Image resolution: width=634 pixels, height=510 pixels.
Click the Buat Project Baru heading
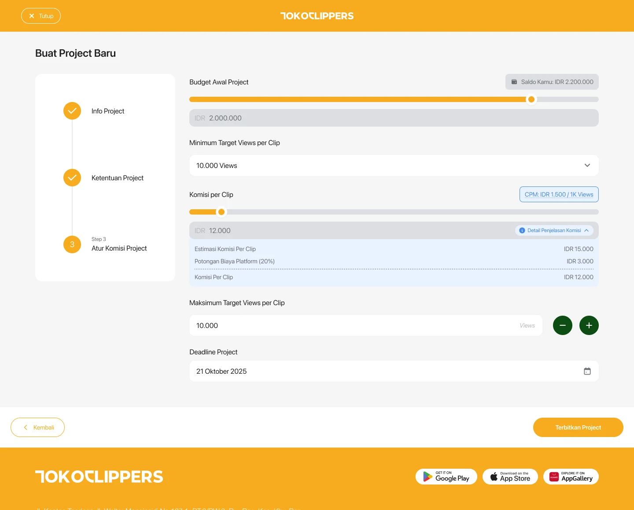tap(75, 53)
